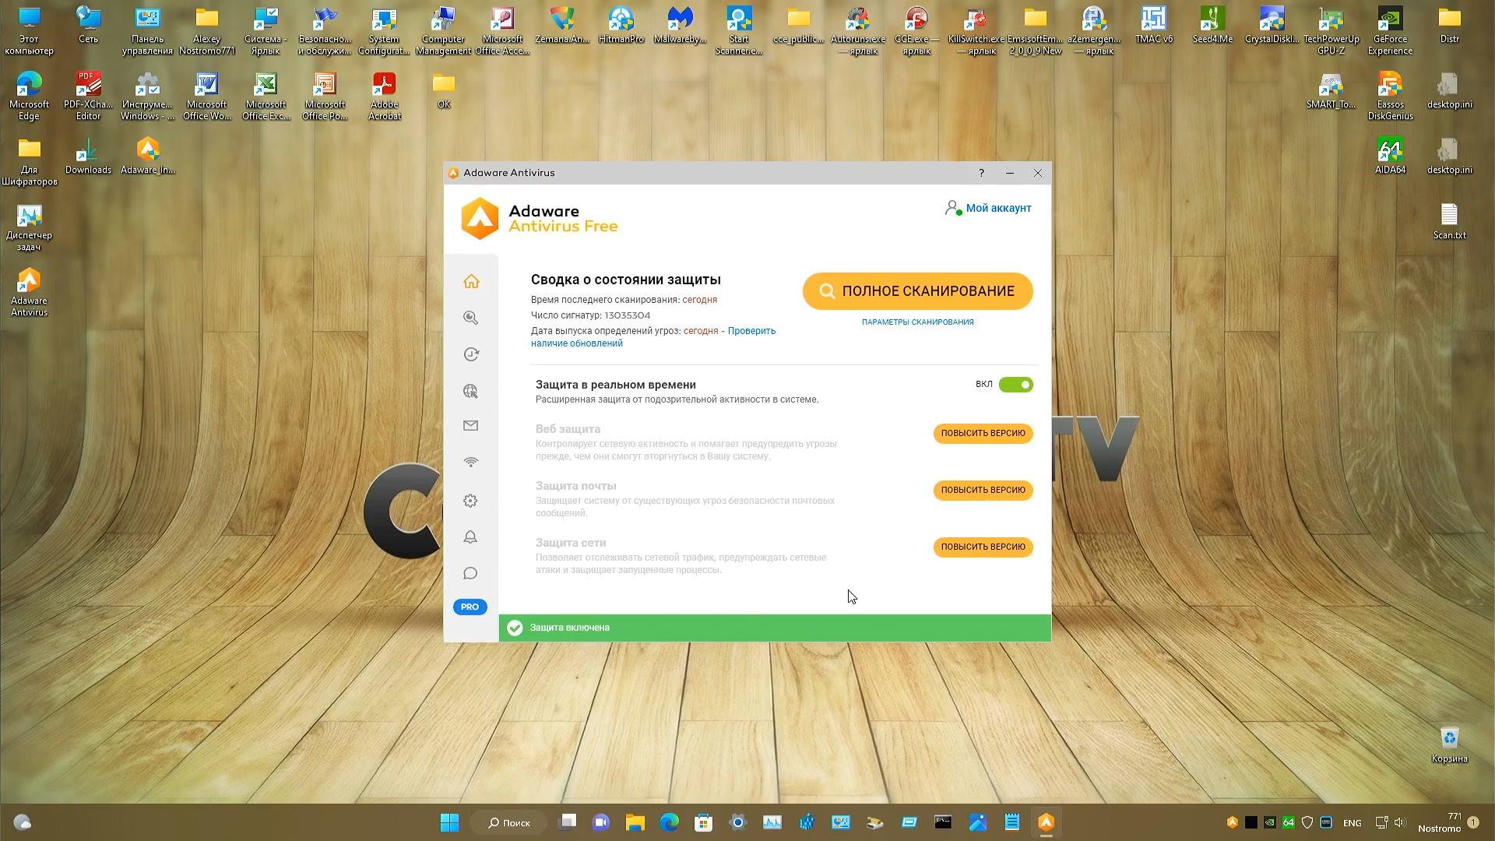This screenshot has width=1495, height=841.
Task: Open My Account (Мой аккаунт)
Action: pyautogui.click(x=998, y=208)
